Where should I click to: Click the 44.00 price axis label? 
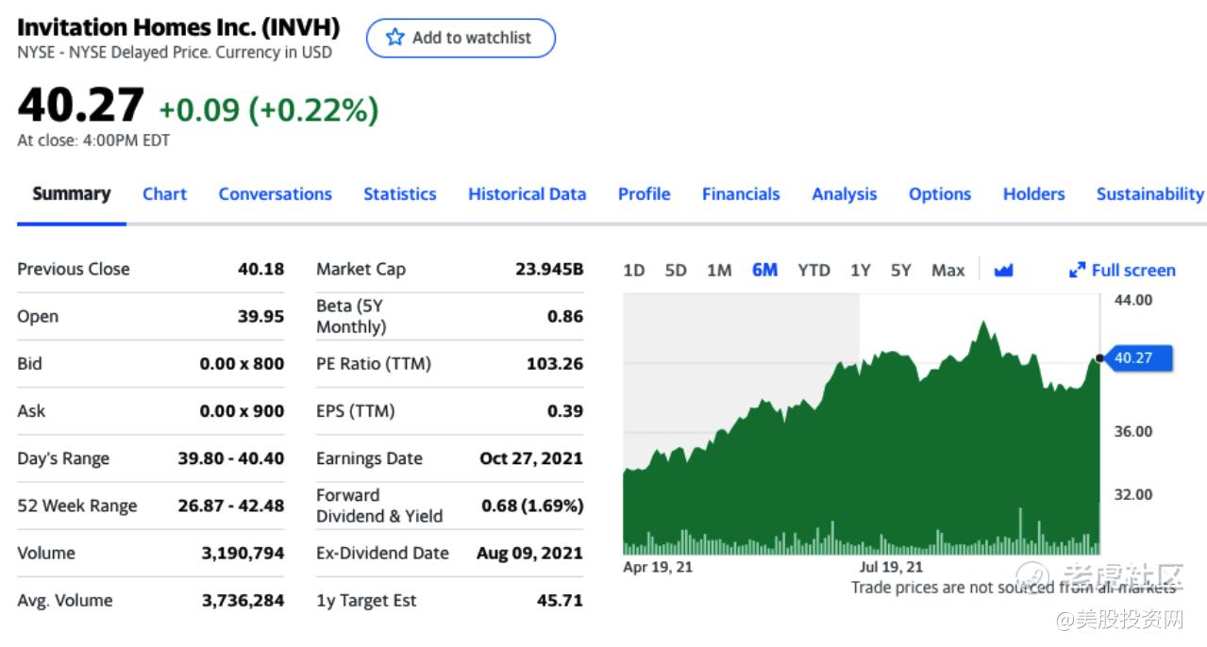[x=1133, y=300]
